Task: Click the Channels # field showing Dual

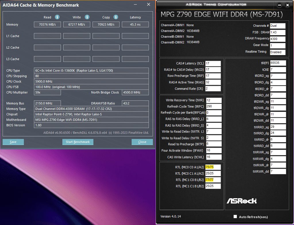Action: (278, 26)
